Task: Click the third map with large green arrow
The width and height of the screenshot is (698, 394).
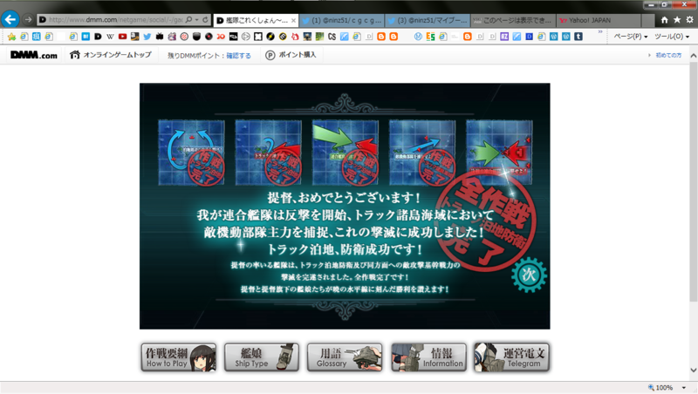Action: click(x=346, y=152)
